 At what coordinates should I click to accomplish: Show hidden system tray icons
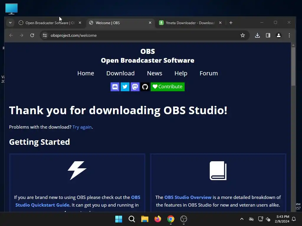coord(242,219)
